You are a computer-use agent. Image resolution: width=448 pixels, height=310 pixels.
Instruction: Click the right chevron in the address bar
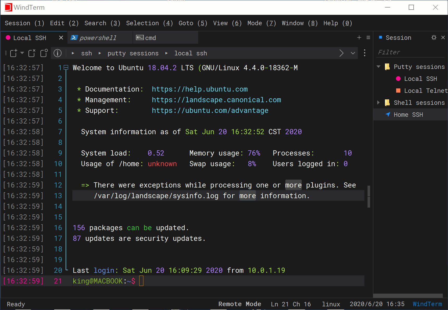[341, 53]
